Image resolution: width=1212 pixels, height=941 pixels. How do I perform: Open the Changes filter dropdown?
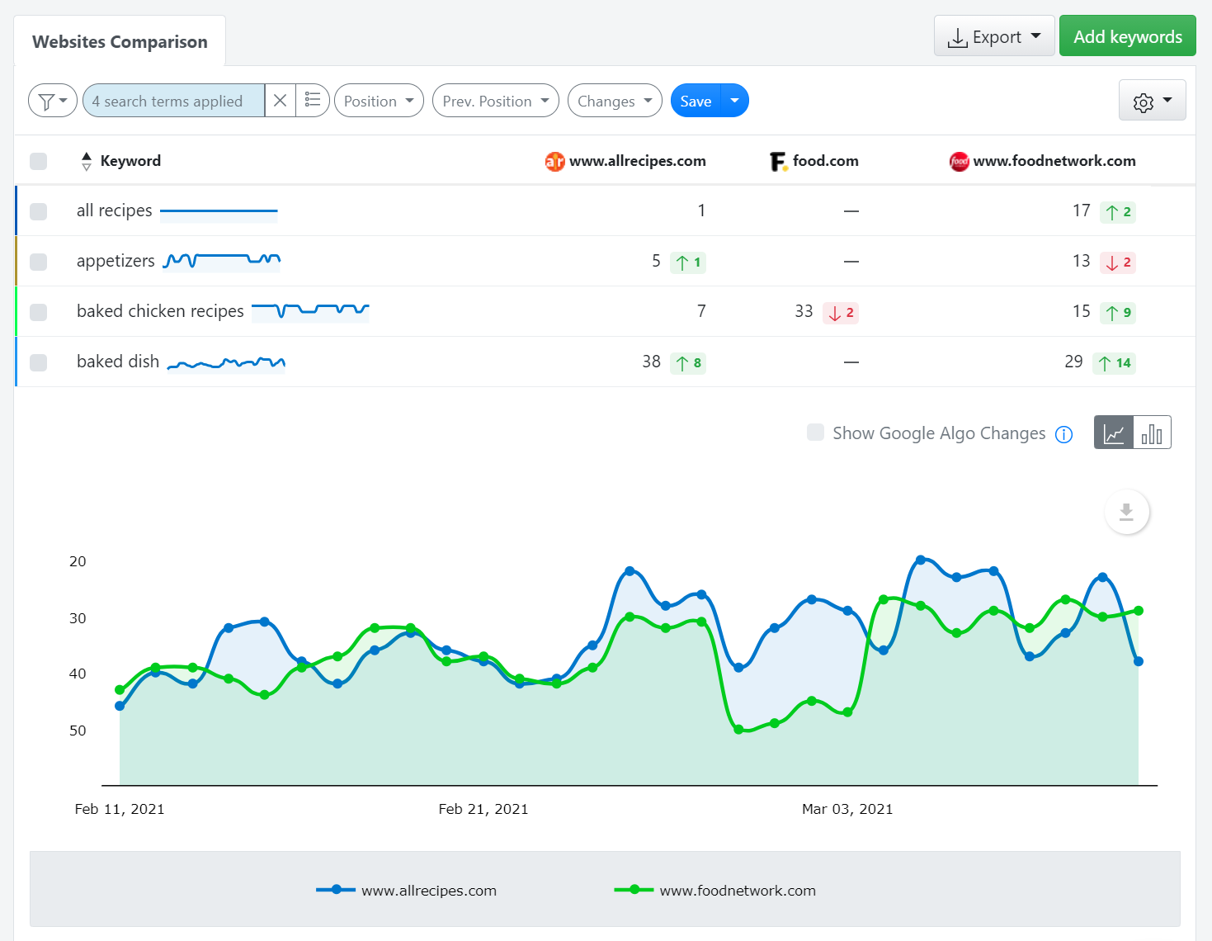[615, 101]
